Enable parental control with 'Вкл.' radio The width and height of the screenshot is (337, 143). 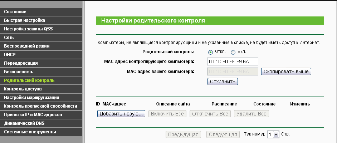[x=233, y=52]
